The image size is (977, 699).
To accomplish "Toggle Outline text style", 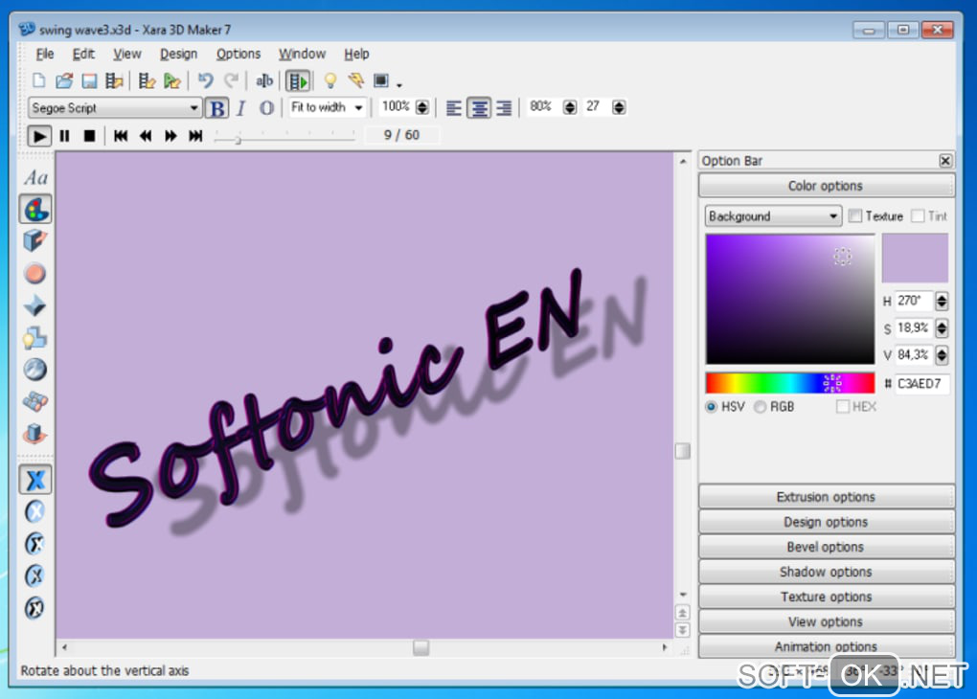I will (266, 108).
